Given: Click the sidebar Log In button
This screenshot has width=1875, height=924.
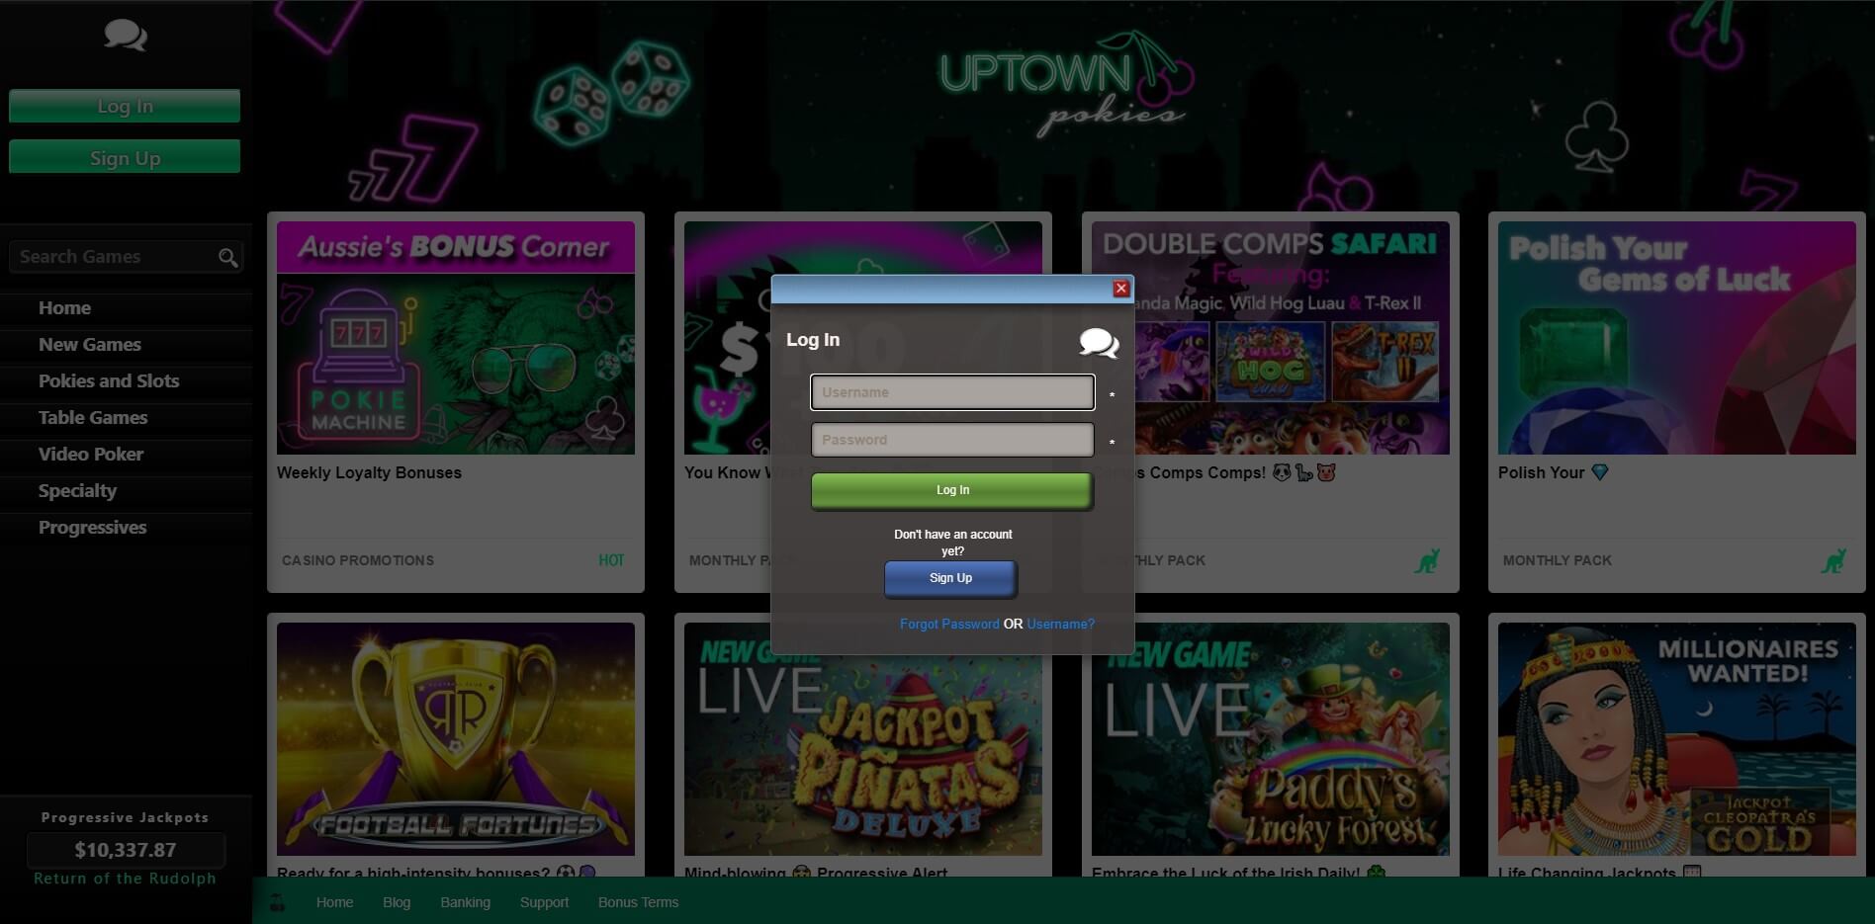Looking at the screenshot, I should (x=125, y=106).
